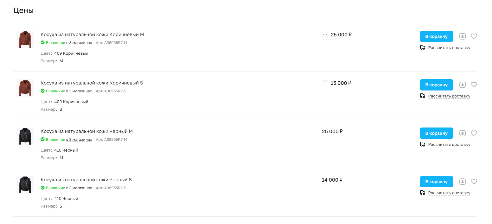
Task: Add brown S jacket to wishlist heart
Action: click(474, 85)
